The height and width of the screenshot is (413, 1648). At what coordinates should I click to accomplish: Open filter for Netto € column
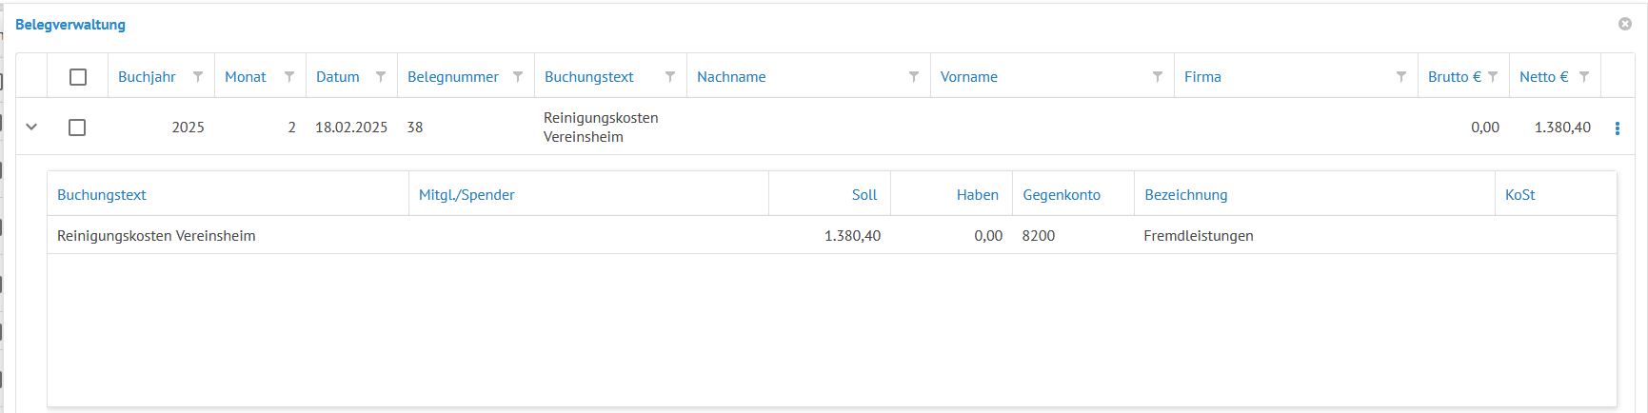coord(1584,77)
